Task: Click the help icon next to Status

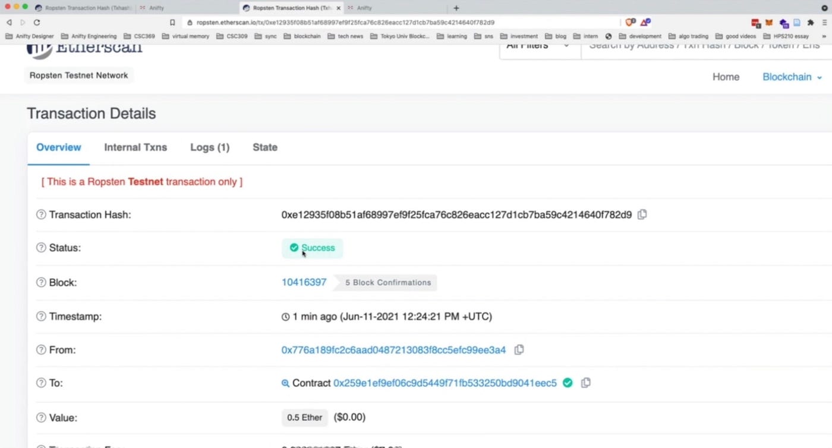Action: point(41,248)
